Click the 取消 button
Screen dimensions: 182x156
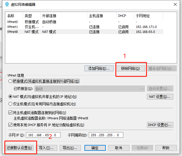click(x=119, y=148)
